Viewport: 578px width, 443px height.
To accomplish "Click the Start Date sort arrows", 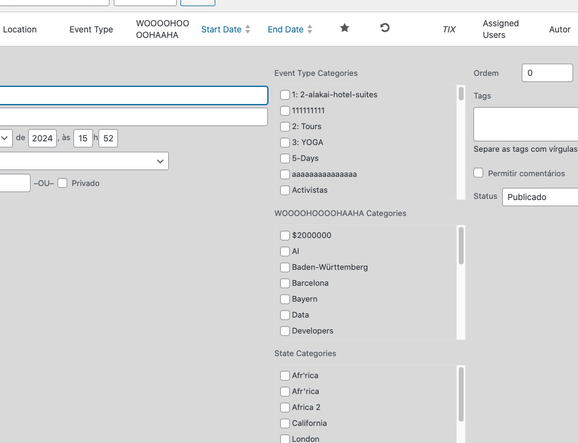I will tap(248, 29).
